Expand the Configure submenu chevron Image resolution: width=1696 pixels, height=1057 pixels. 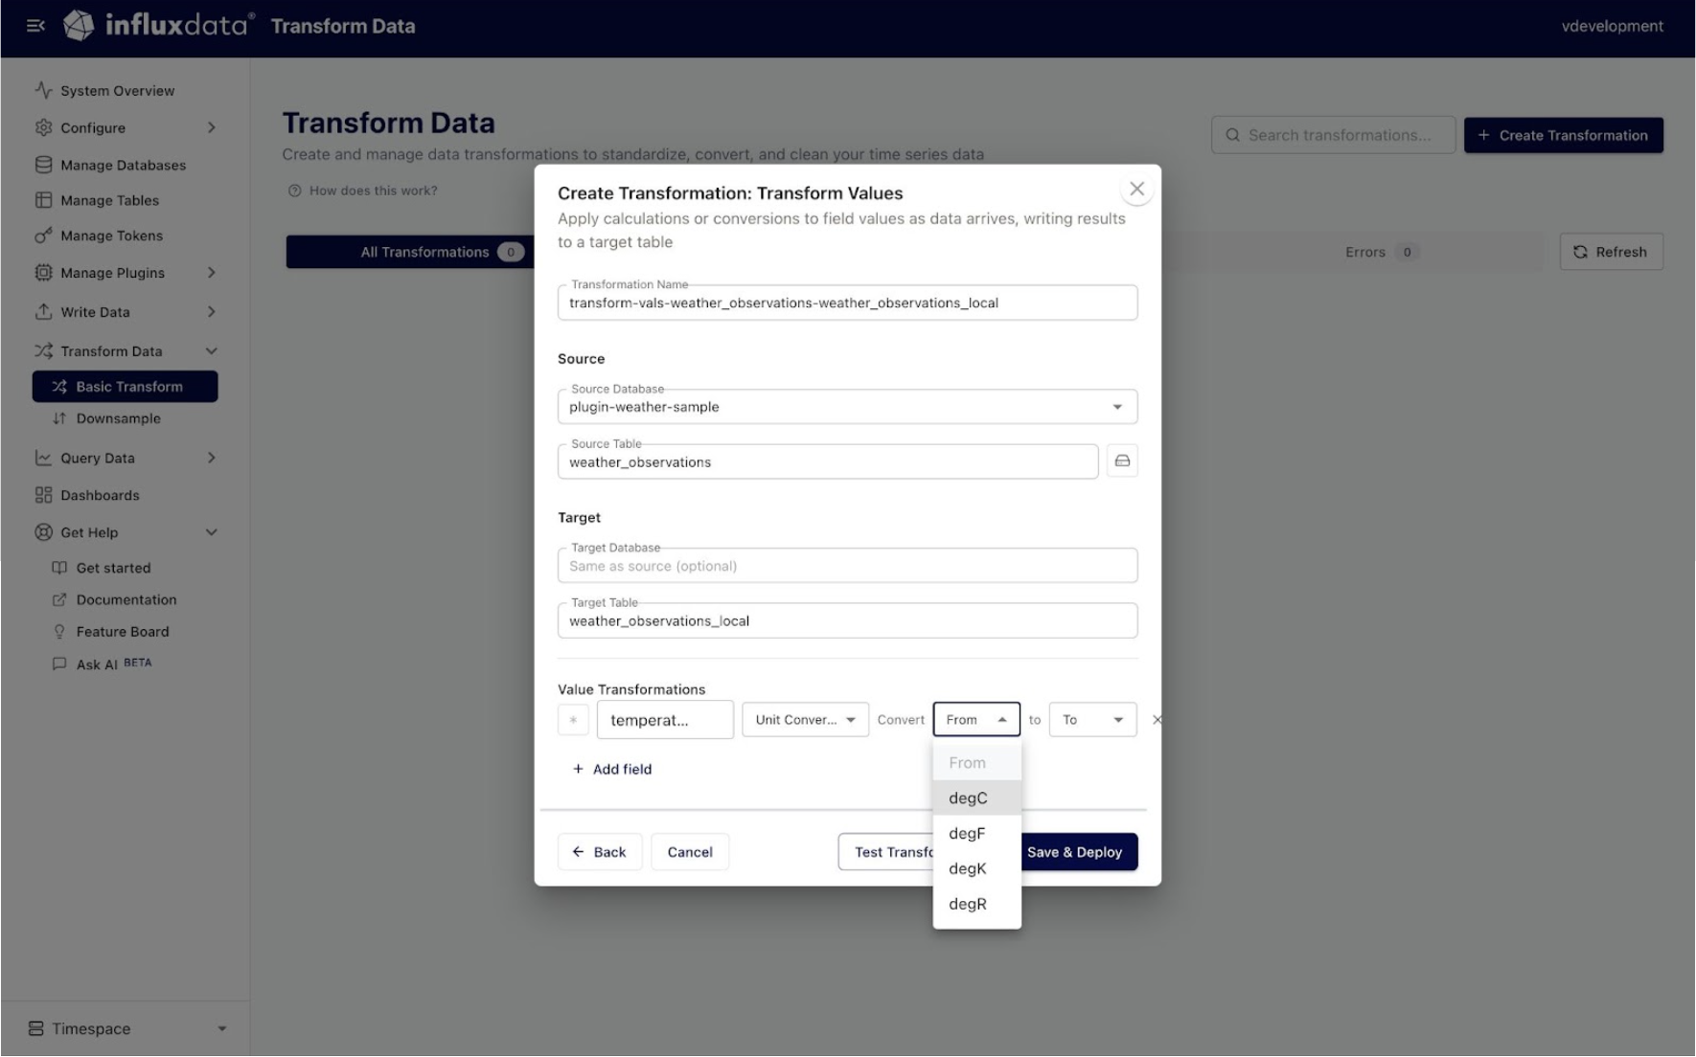point(212,127)
